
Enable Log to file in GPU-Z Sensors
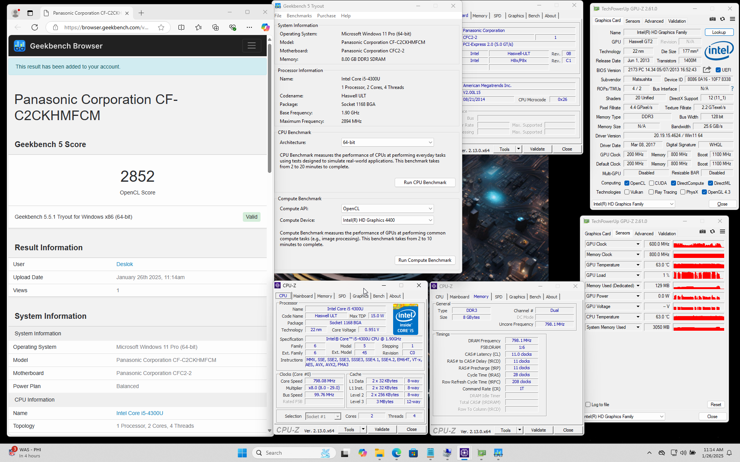click(588, 405)
